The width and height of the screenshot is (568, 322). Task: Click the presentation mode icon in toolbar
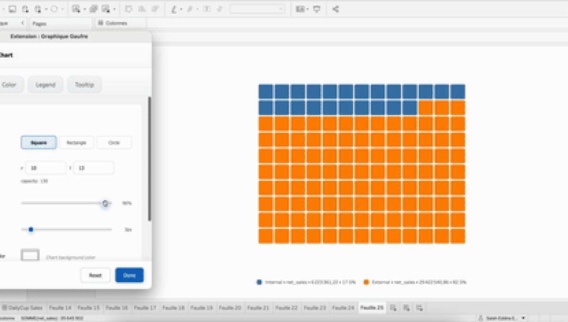tap(317, 9)
